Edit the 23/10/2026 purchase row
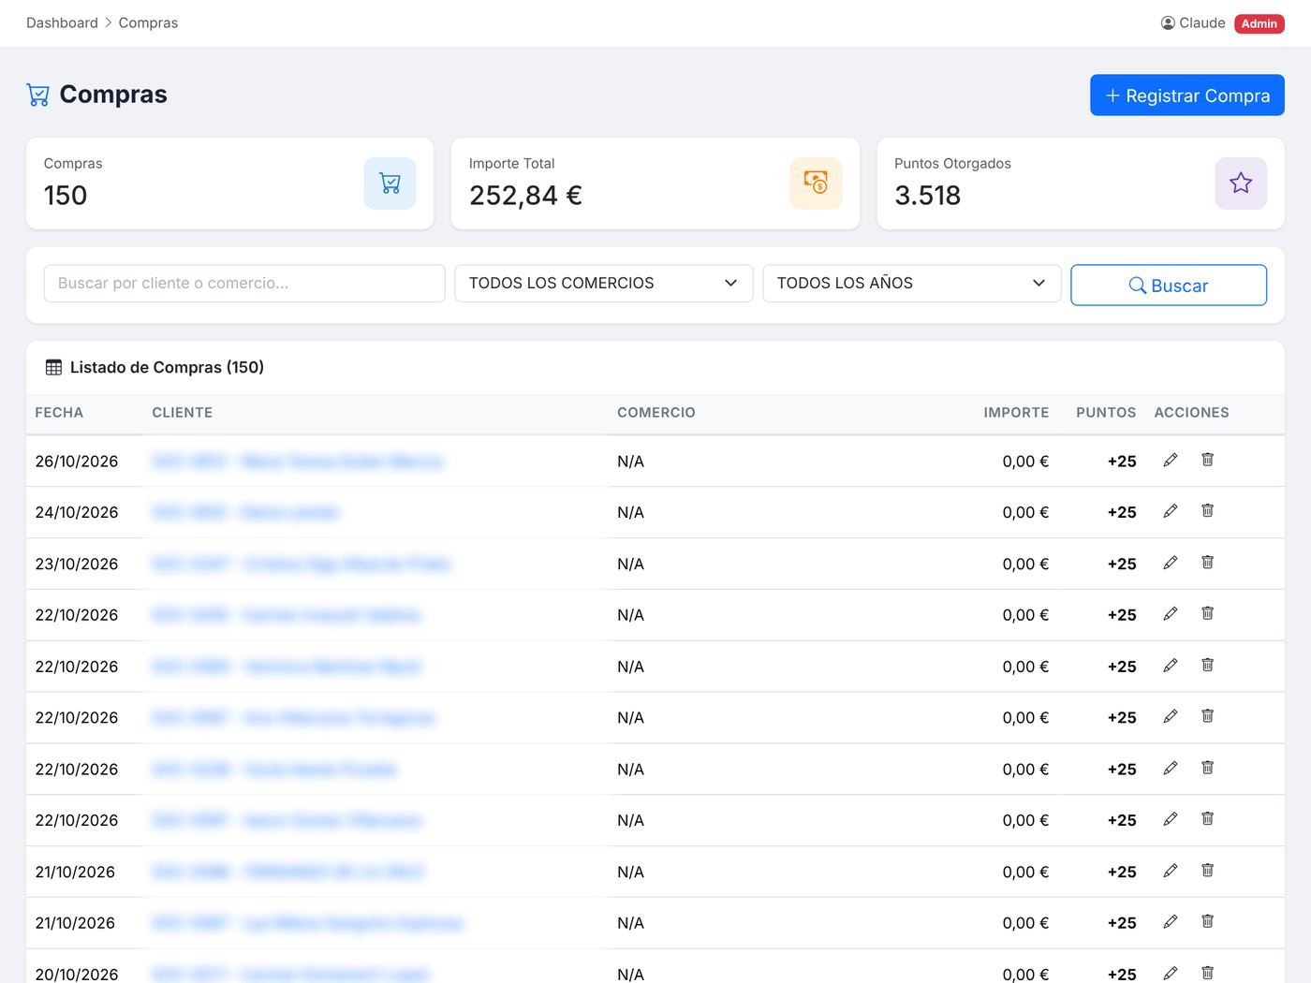 pyautogui.click(x=1170, y=563)
